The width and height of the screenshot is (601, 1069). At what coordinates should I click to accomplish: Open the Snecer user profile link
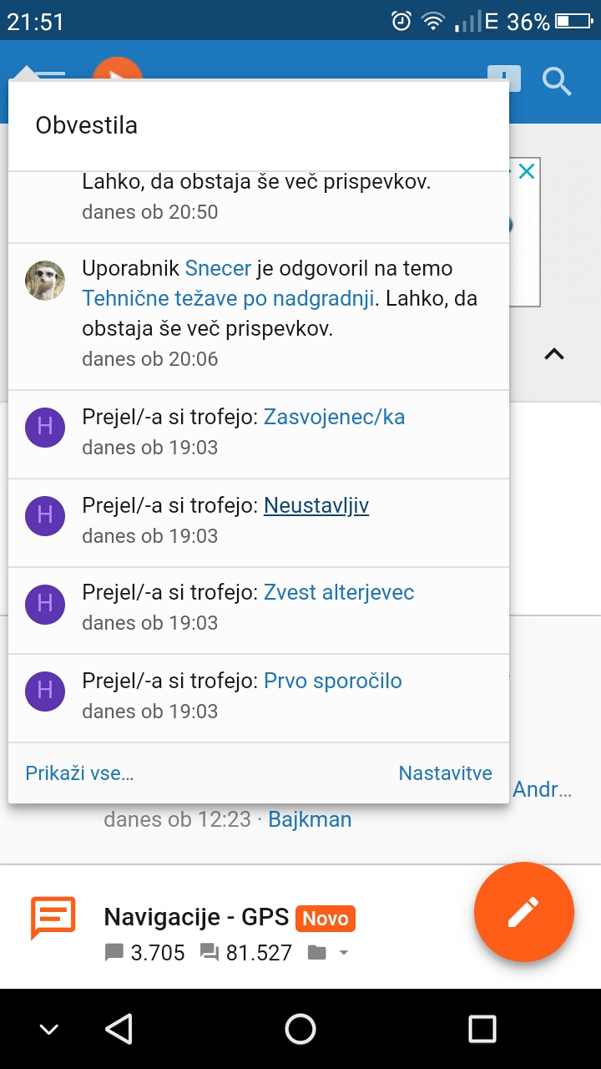coord(218,268)
